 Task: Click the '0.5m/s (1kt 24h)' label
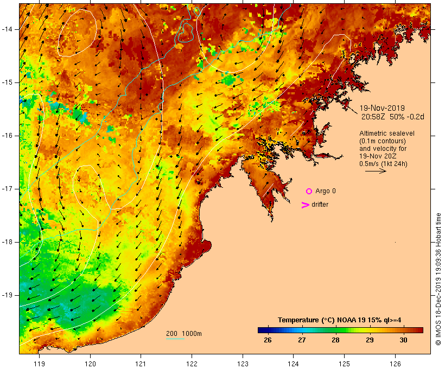383,164
